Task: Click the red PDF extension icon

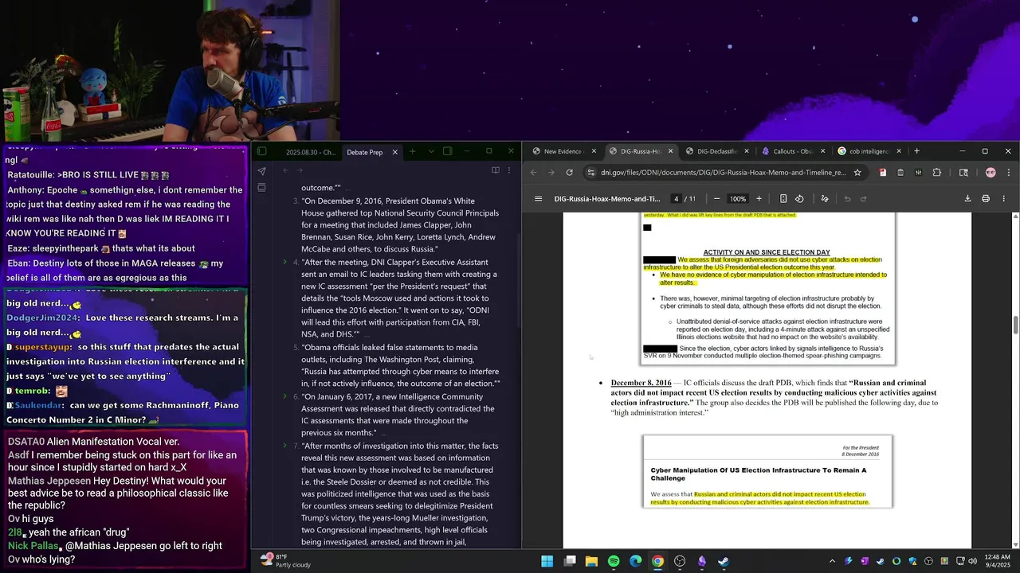Action: [882, 172]
